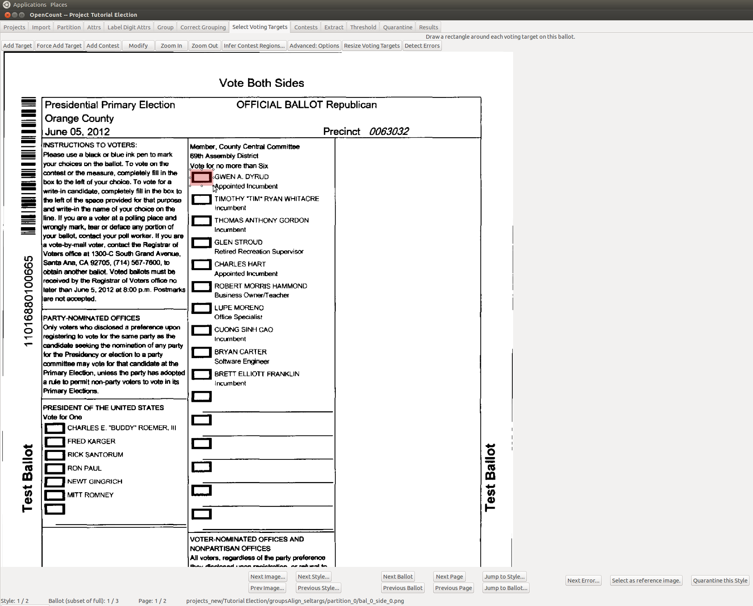Click the voting box beside Newt Gingrich
This screenshot has width=753, height=606.
point(54,482)
